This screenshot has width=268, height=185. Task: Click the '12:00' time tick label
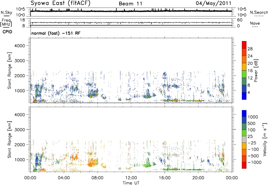click(x=131, y=178)
